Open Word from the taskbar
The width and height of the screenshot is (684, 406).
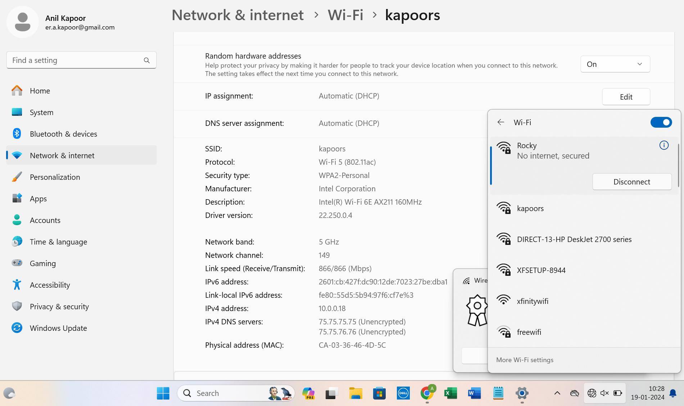474,393
